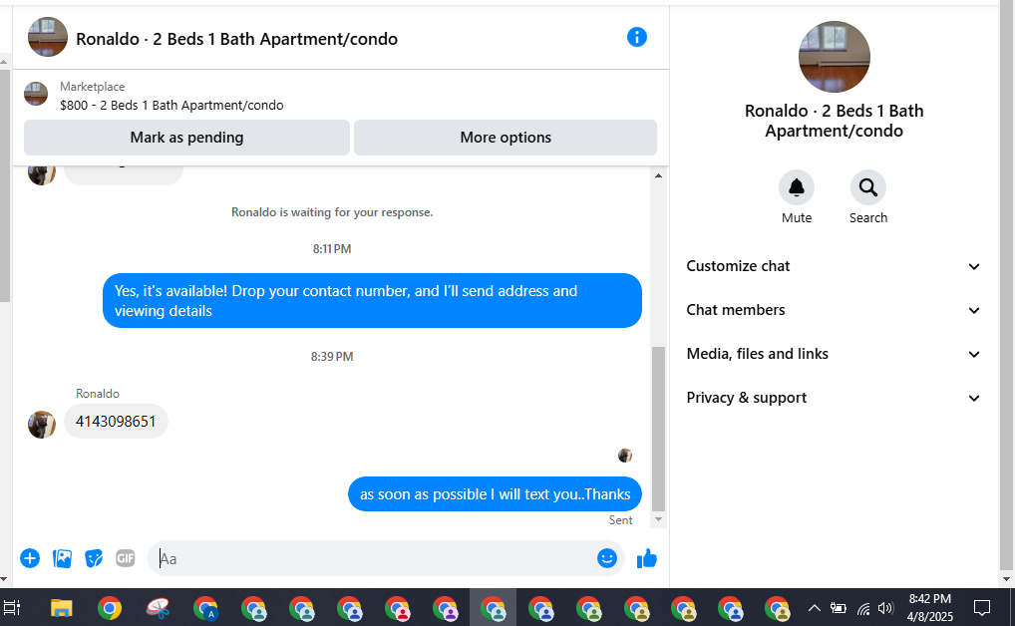Open File Explorer from taskbar
This screenshot has width=1015, height=626.
[62, 608]
